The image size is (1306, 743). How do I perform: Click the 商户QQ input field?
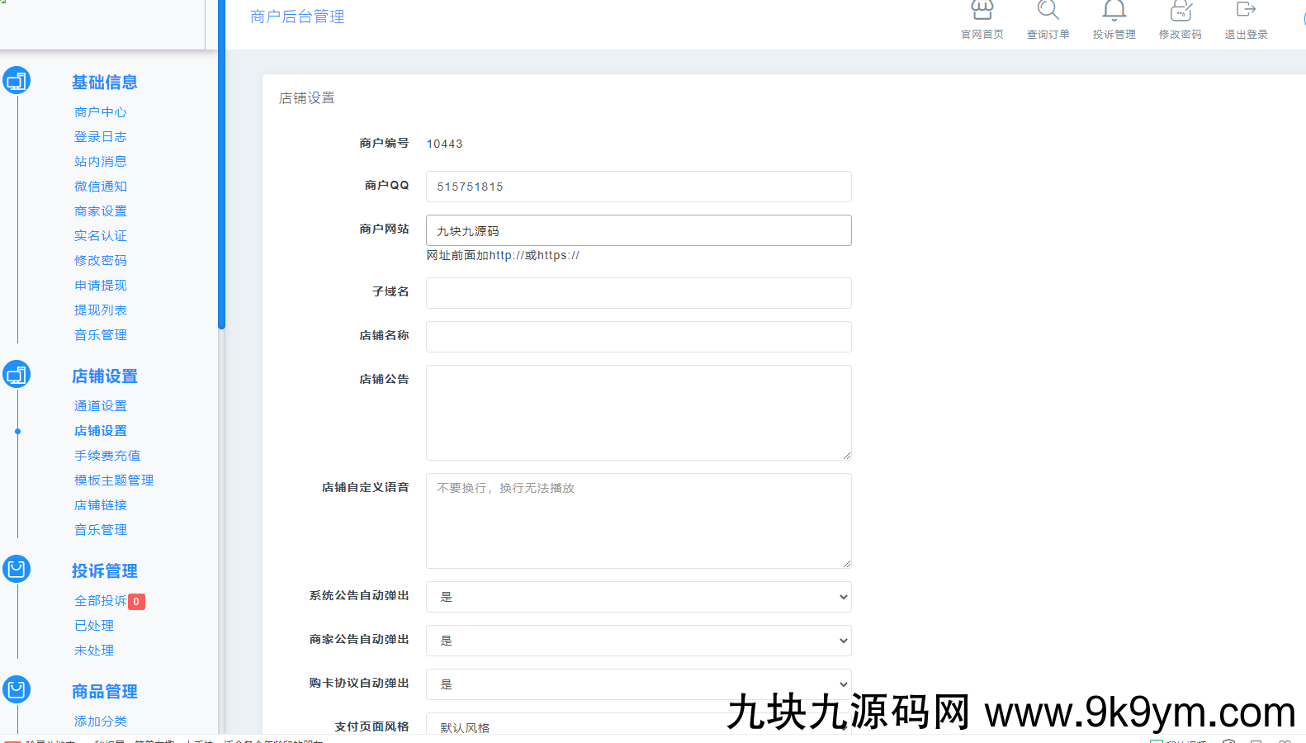tap(638, 187)
